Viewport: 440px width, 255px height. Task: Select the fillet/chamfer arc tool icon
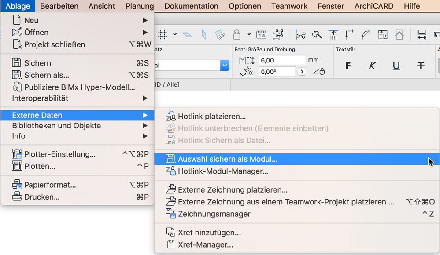tap(366, 34)
